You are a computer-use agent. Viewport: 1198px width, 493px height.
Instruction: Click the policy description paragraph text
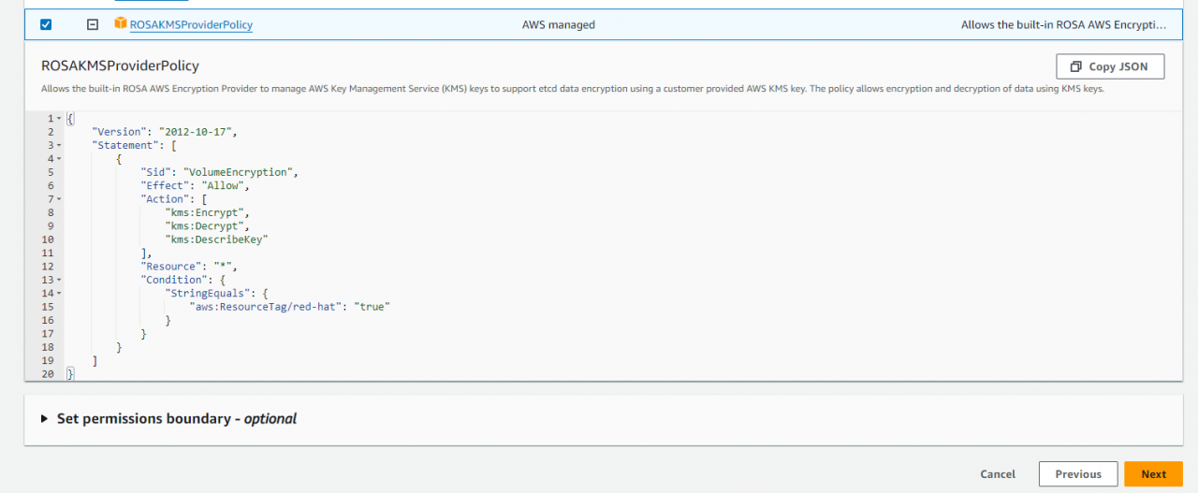click(x=573, y=89)
